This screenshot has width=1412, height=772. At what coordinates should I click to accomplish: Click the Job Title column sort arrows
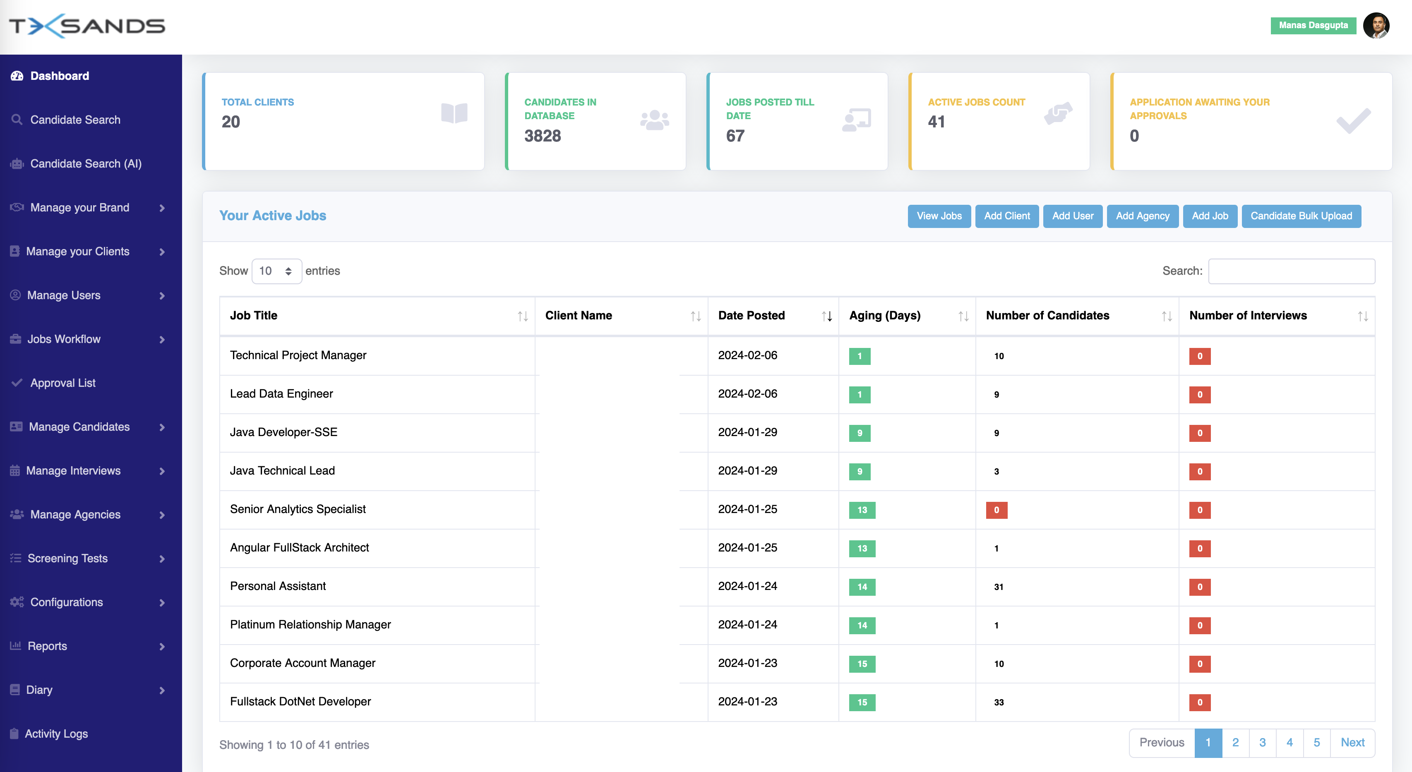522,316
